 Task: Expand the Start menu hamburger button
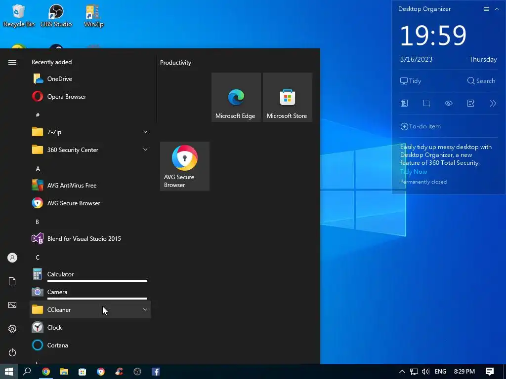[12, 62]
